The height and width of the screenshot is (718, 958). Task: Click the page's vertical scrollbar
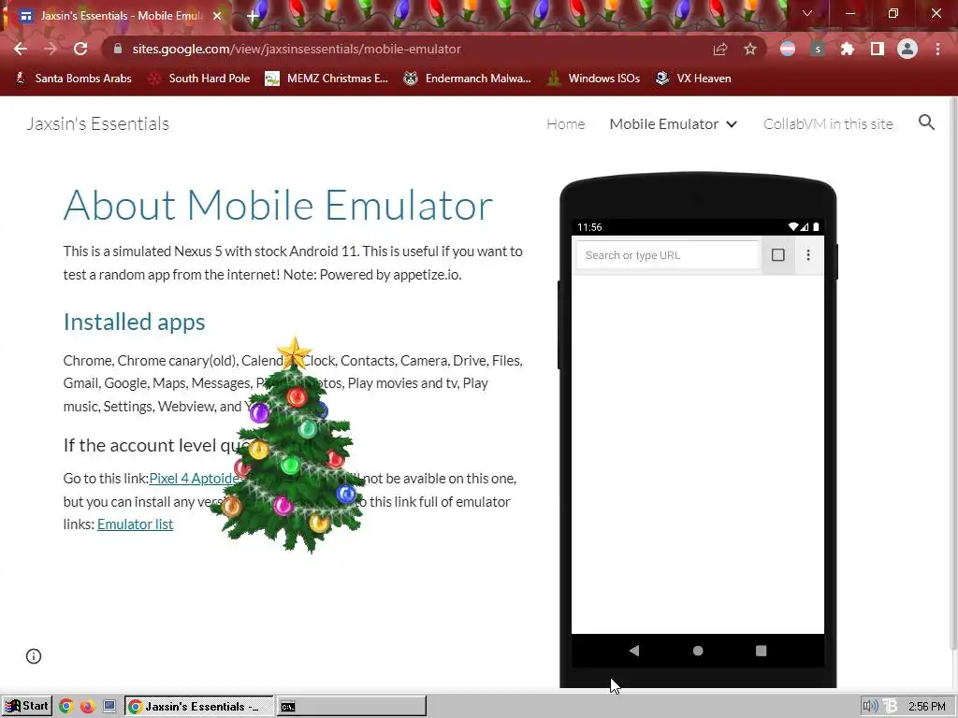953,372
